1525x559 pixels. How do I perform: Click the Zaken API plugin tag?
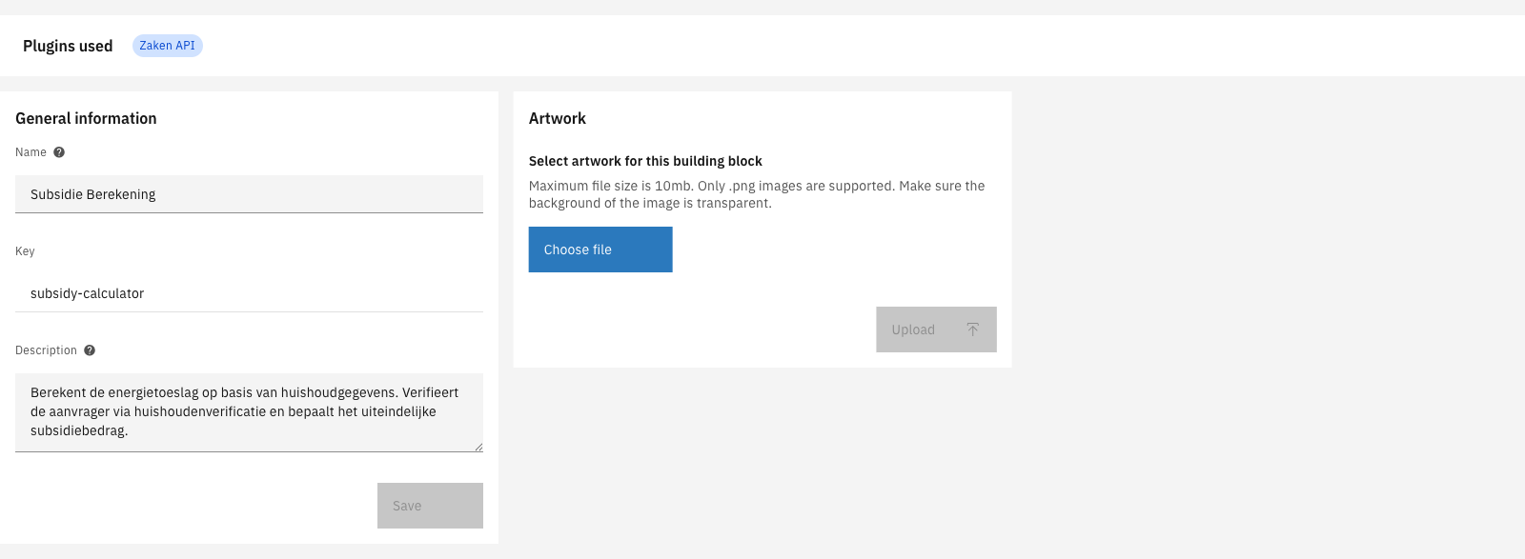(167, 46)
